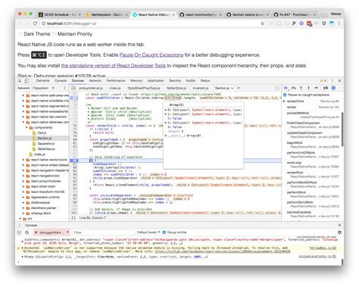
Task: Open the Default levels dropdown
Action: click(148, 232)
